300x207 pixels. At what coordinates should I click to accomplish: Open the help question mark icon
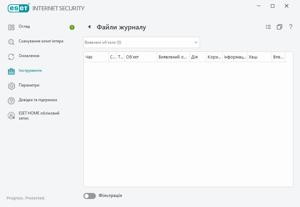point(291,27)
